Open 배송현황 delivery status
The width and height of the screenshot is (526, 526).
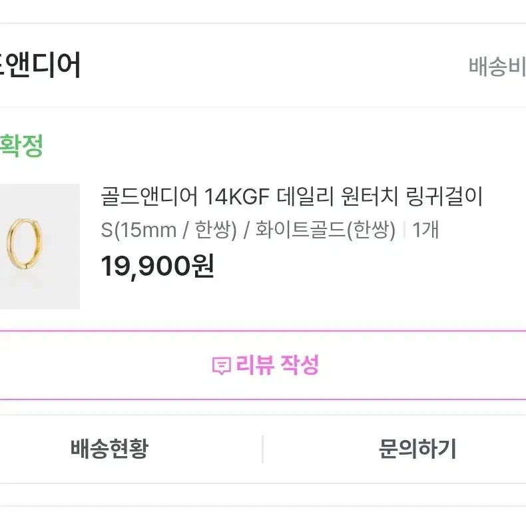click(x=109, y=449)
